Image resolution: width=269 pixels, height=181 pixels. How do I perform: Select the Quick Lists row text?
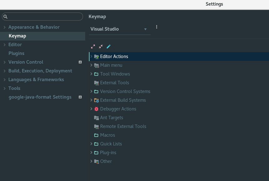click(x=111, y=144)
